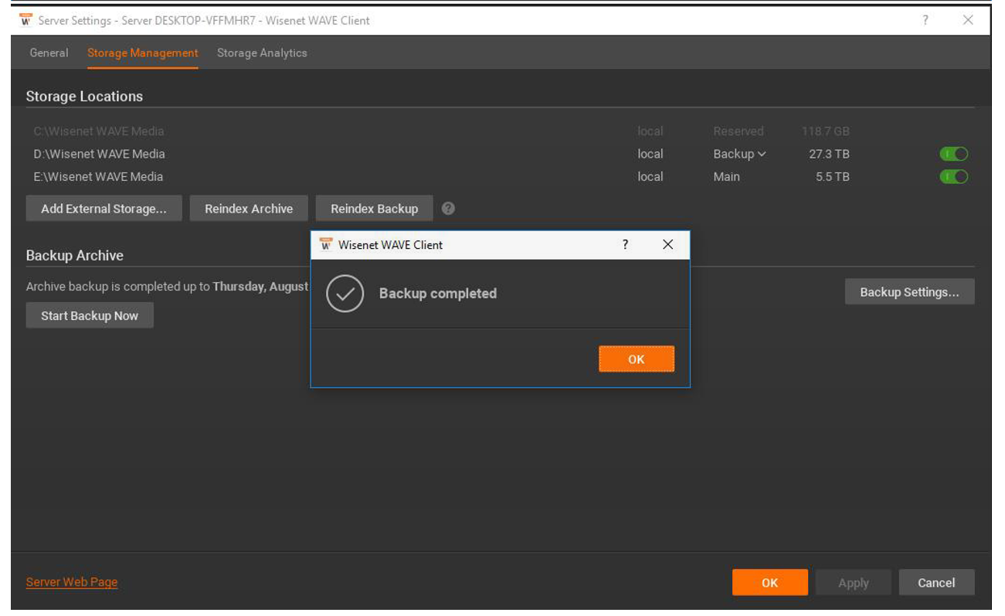Click the 5.5 TB size value

[833, 176]
